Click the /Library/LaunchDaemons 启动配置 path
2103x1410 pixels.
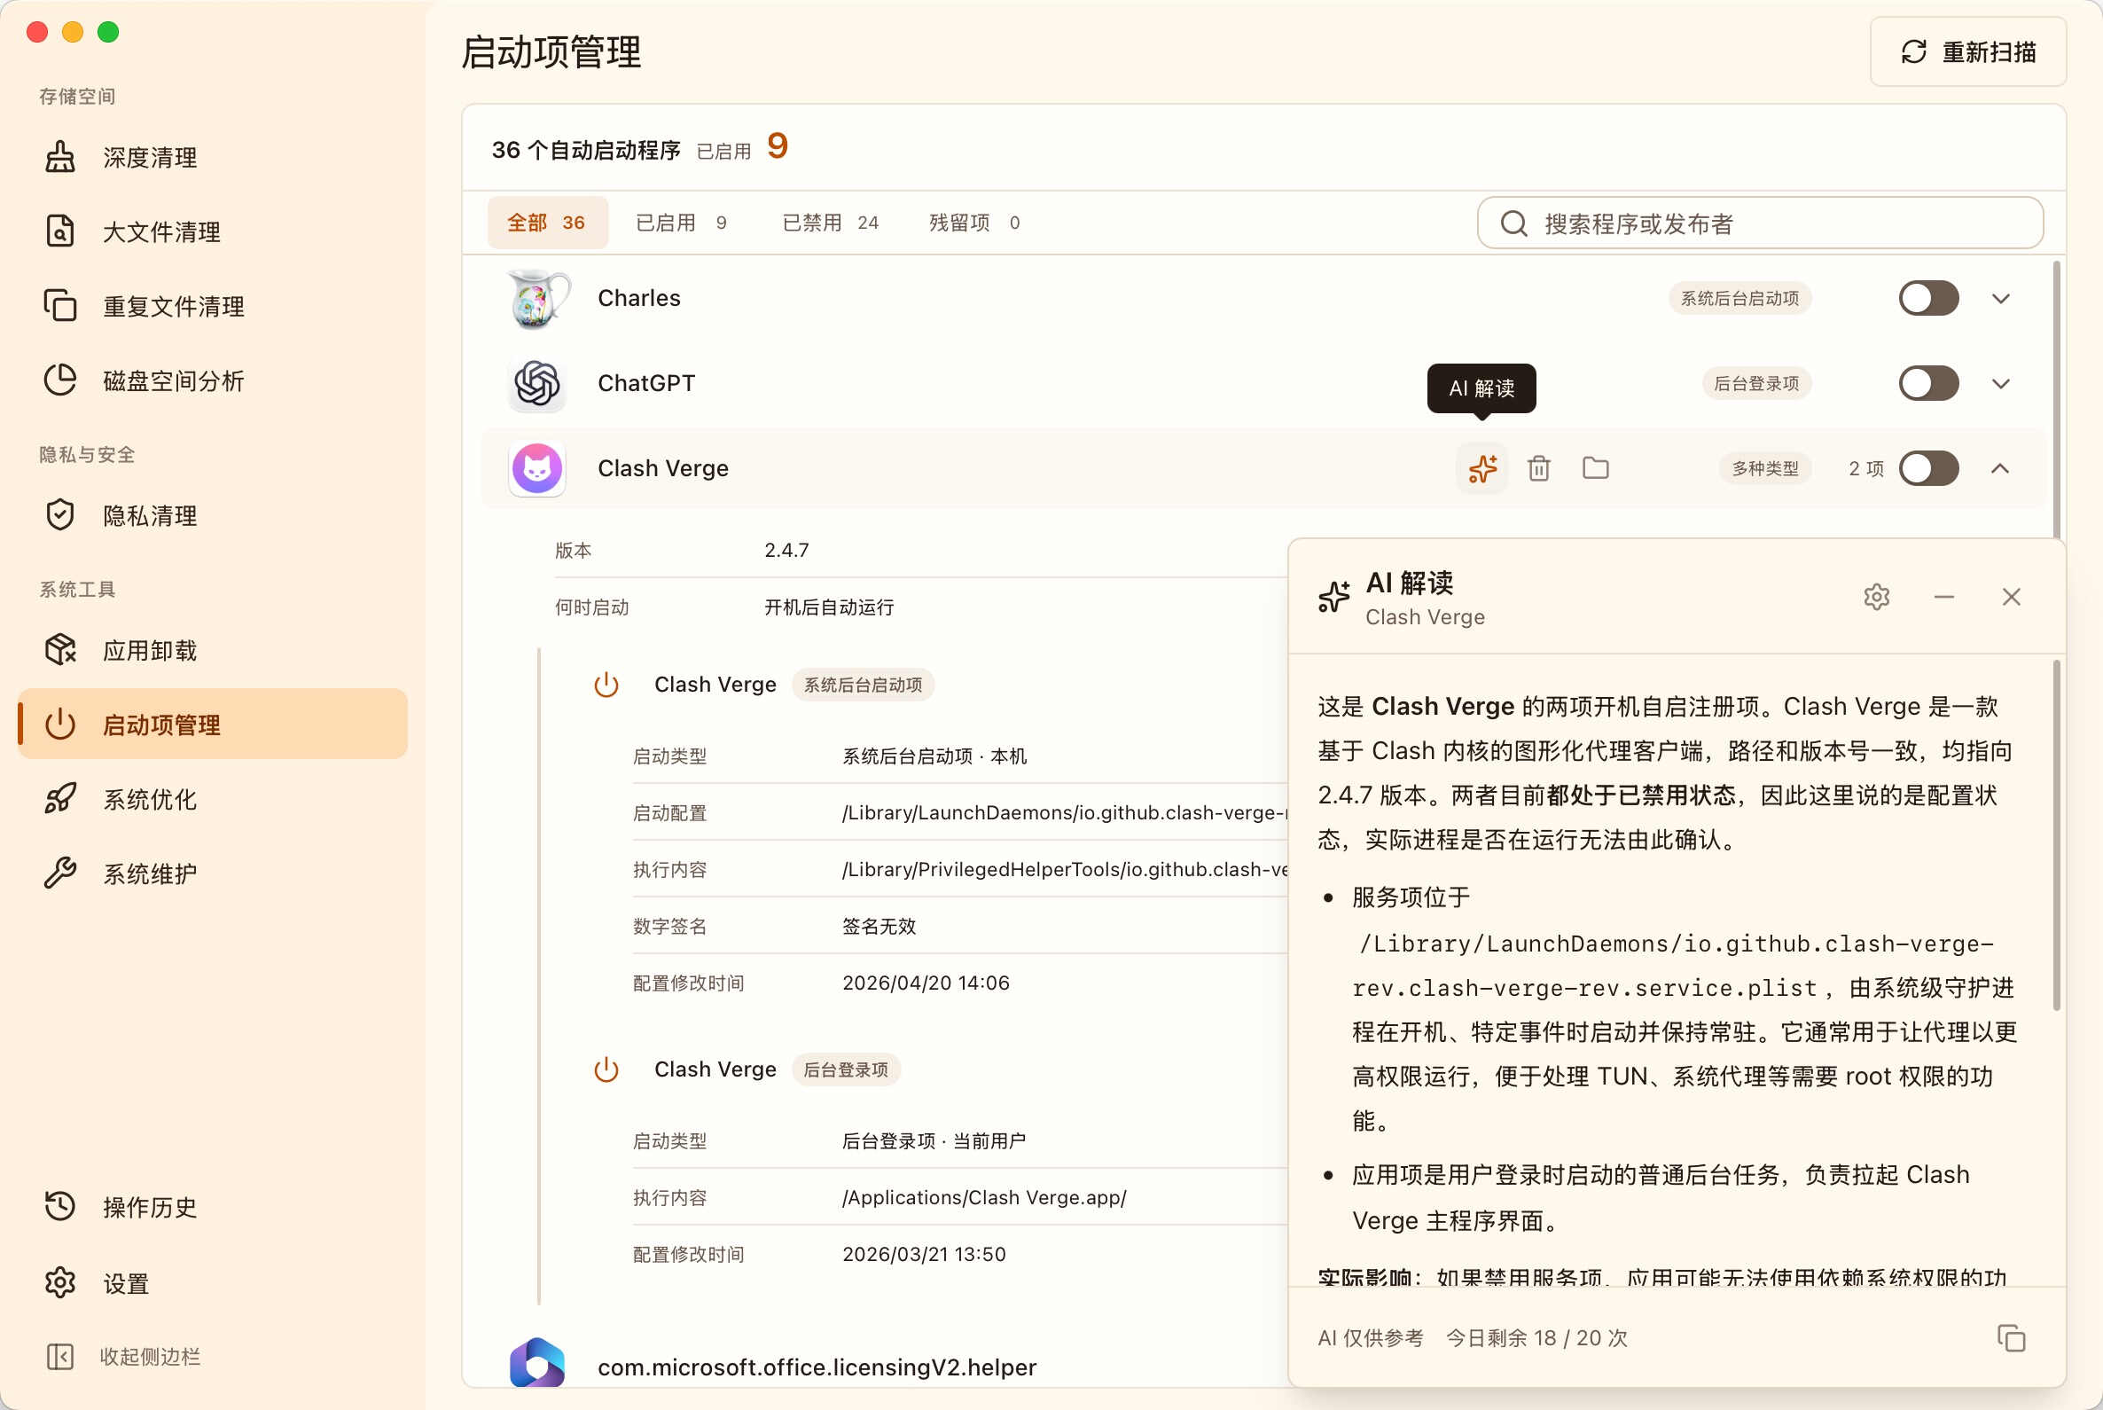pos(1065,813)
